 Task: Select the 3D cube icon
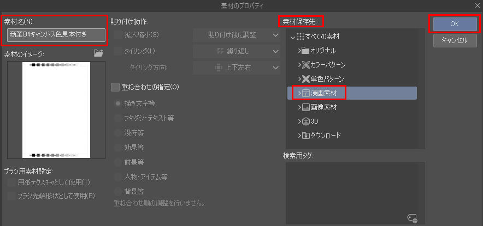coord(305,121)
